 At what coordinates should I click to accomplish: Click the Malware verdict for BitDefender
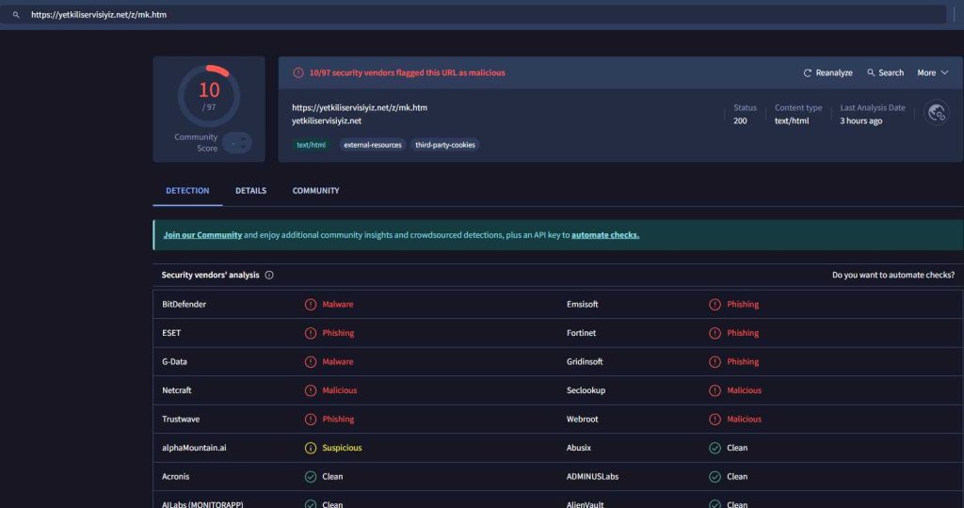338,304
